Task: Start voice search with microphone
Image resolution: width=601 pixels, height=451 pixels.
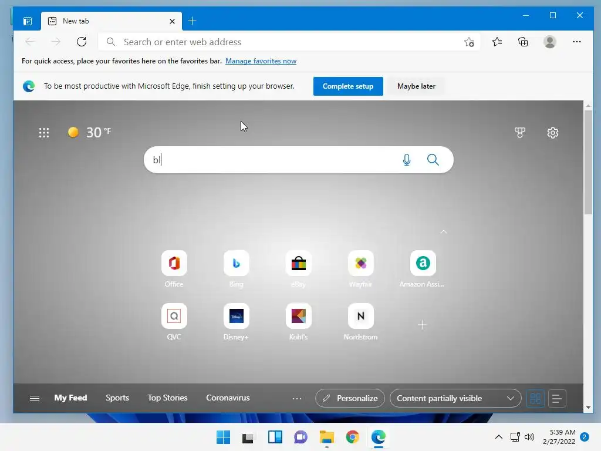Action: (x=407, y=160)
